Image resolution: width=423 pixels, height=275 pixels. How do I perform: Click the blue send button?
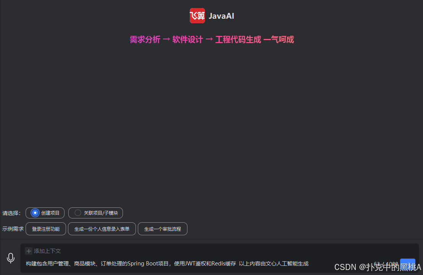pos(407,264)
